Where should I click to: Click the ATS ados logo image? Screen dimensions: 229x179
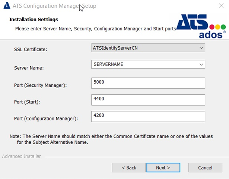tap(201, 26)
